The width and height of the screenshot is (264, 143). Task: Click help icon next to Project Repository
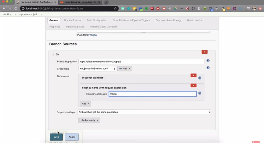click(208, 61)
